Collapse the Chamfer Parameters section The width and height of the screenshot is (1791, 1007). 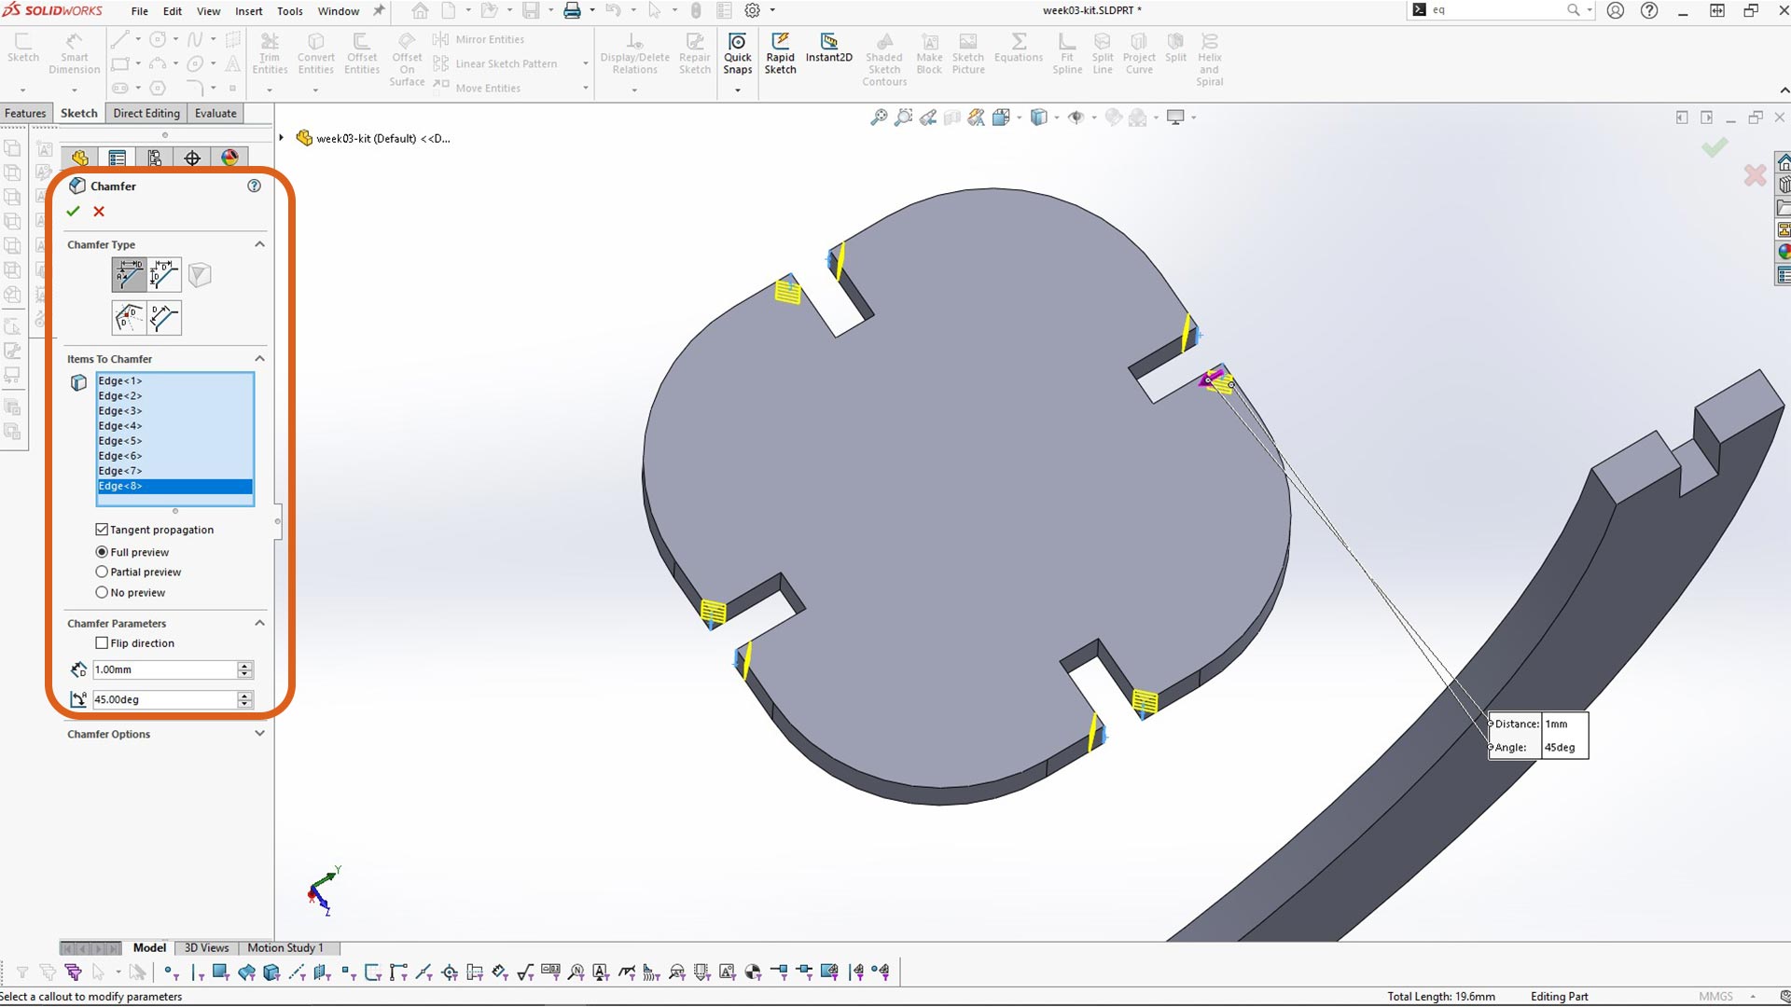[258, 622]
